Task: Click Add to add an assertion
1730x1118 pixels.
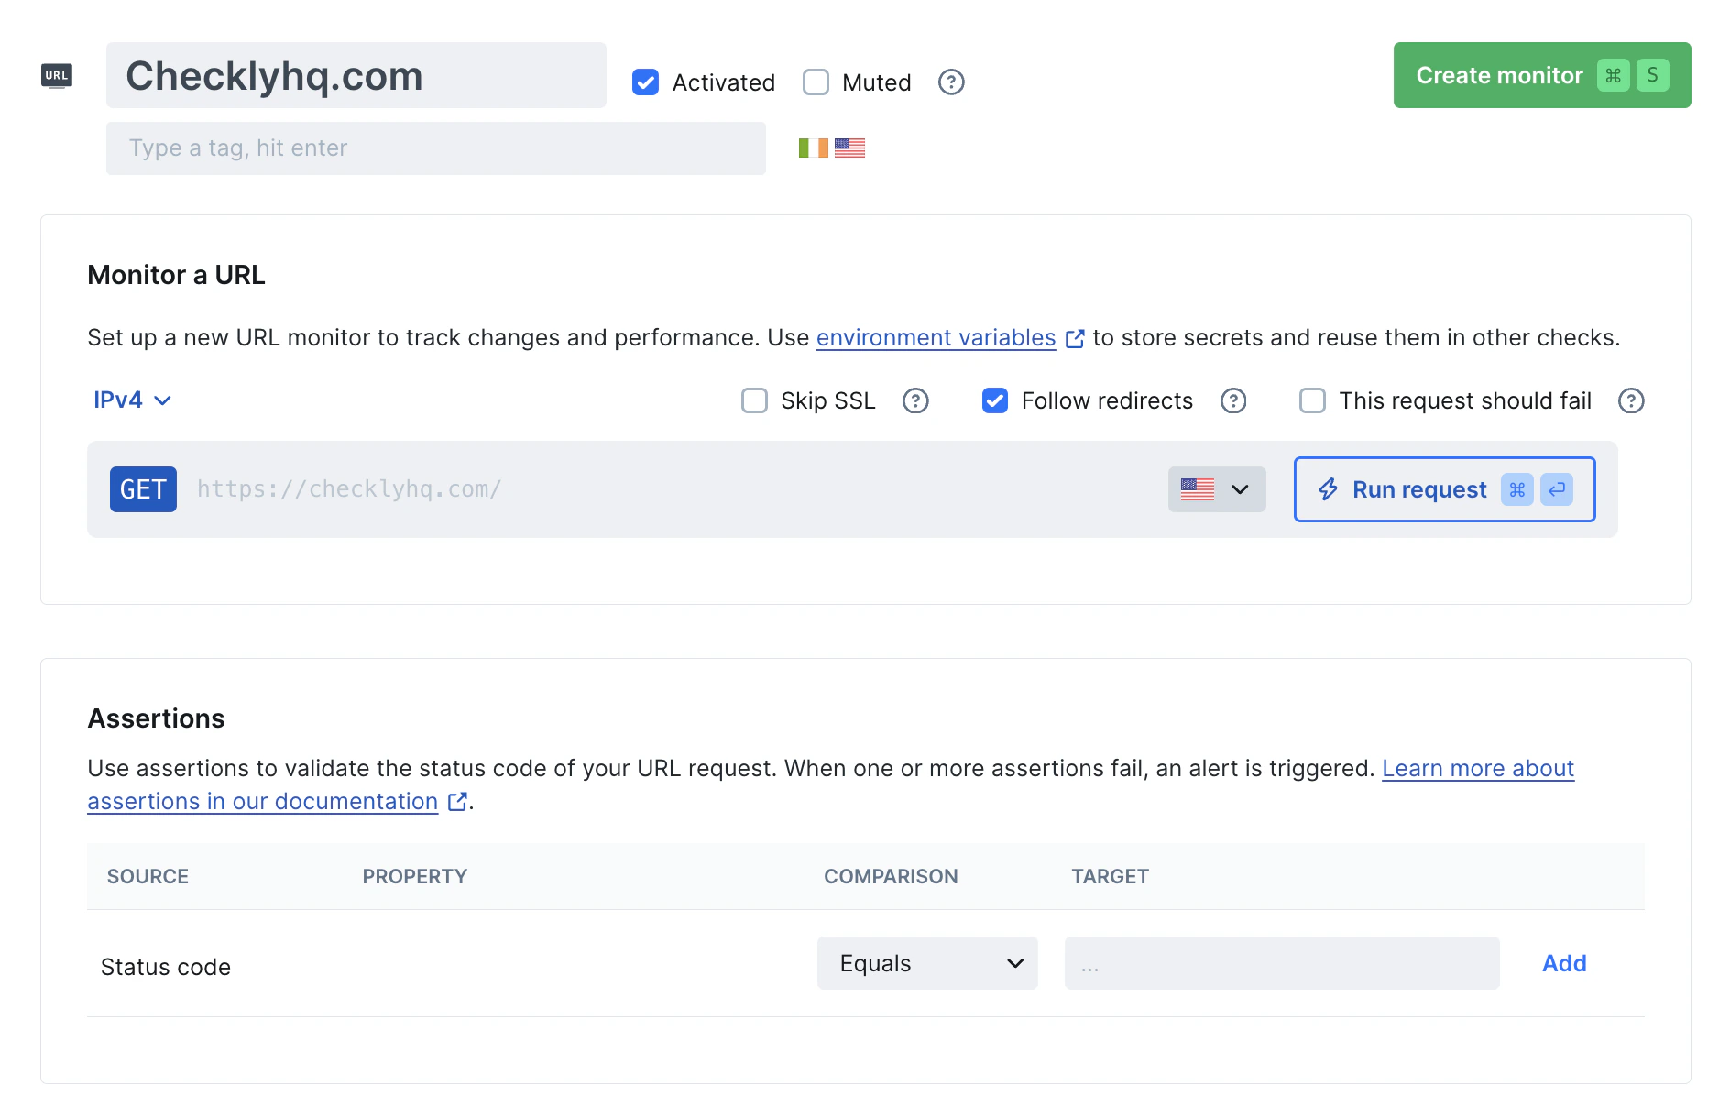Action: (x=1563, y=963)
